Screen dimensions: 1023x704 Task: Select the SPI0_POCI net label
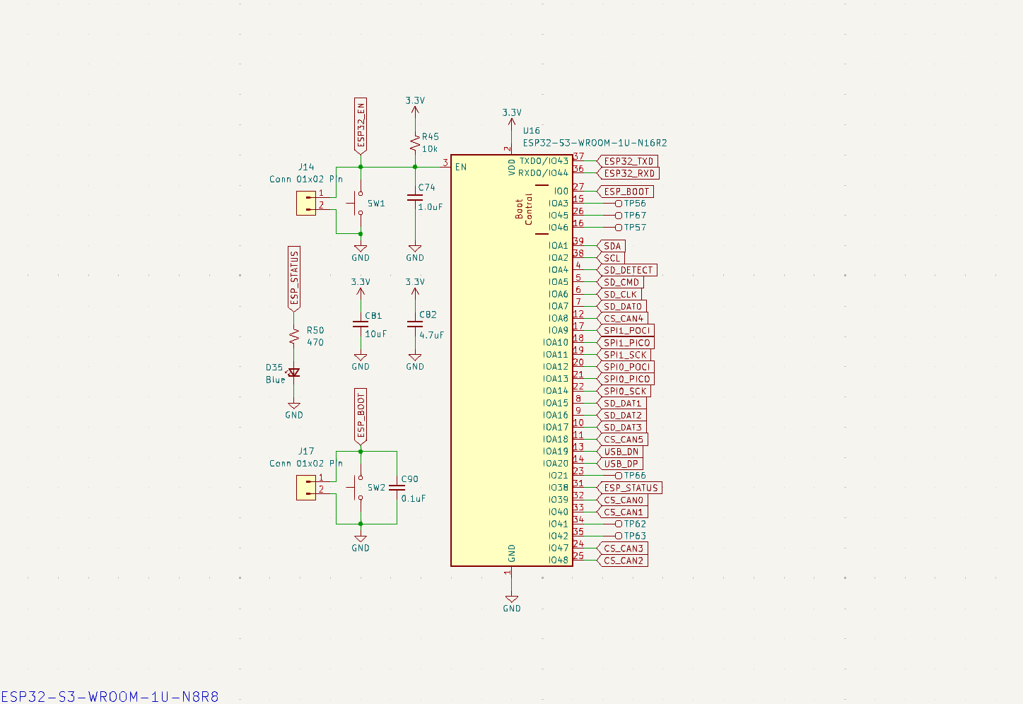626,367
